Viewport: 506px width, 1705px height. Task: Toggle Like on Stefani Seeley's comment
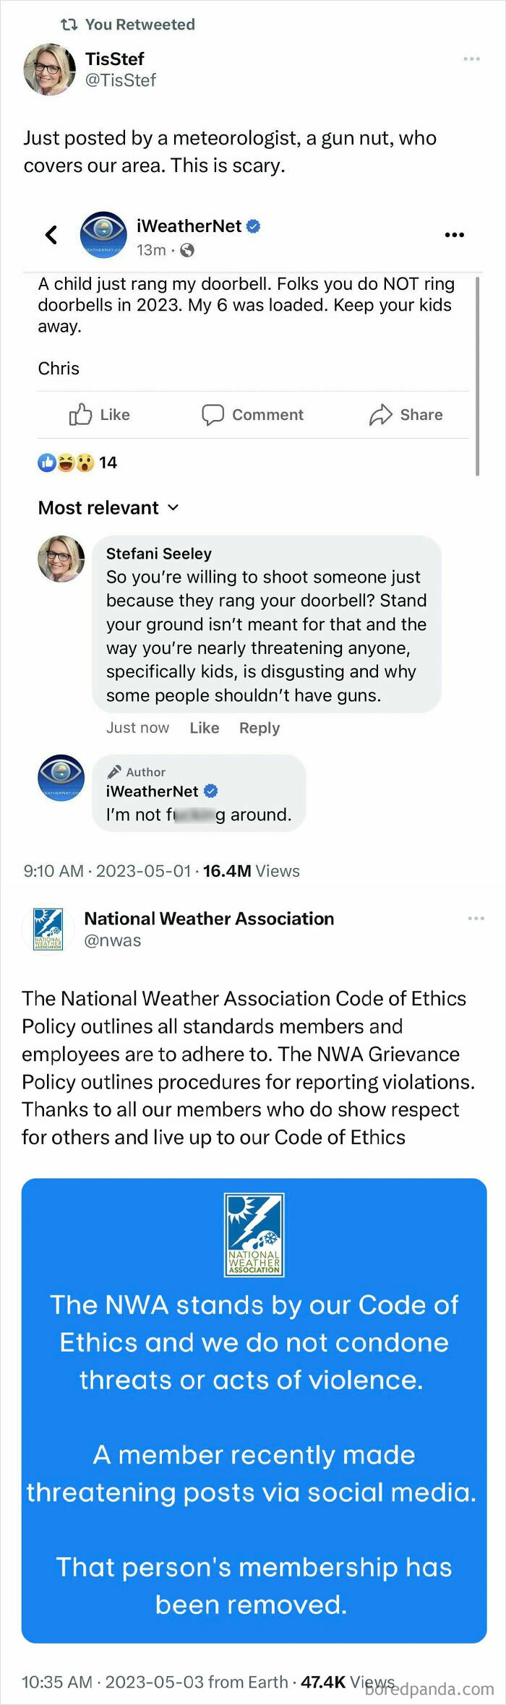[x=205, y=728]
